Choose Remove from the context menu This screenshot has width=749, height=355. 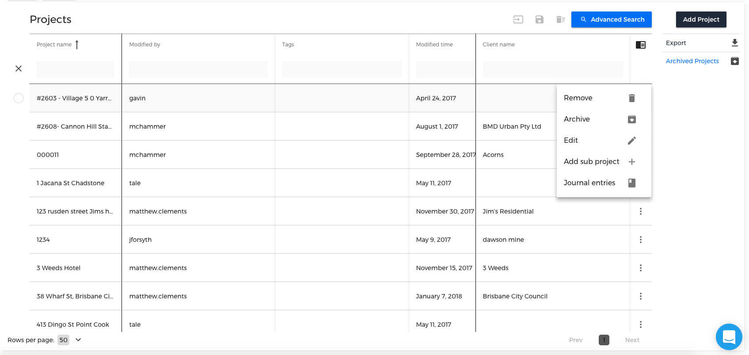tap(604, 98)
